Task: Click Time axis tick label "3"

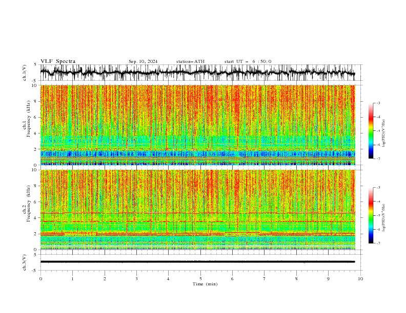Action: click(x=136, y=279)
